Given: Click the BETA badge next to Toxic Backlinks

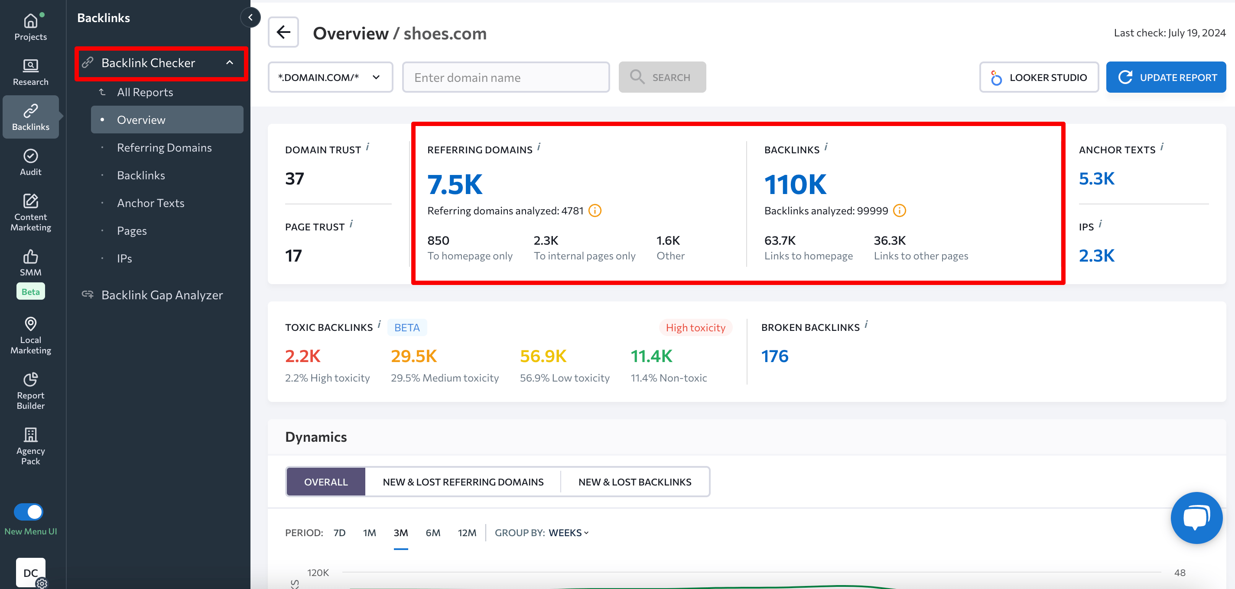Looking at the screenshot, I should pyautogui.click(x=406, y=327).
